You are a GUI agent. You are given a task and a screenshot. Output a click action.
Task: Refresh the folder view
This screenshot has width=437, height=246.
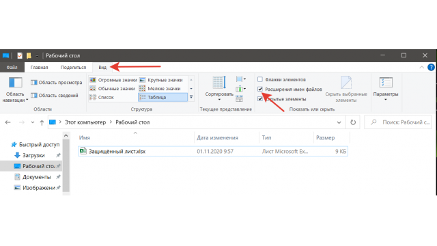click(x=353, y=122)
